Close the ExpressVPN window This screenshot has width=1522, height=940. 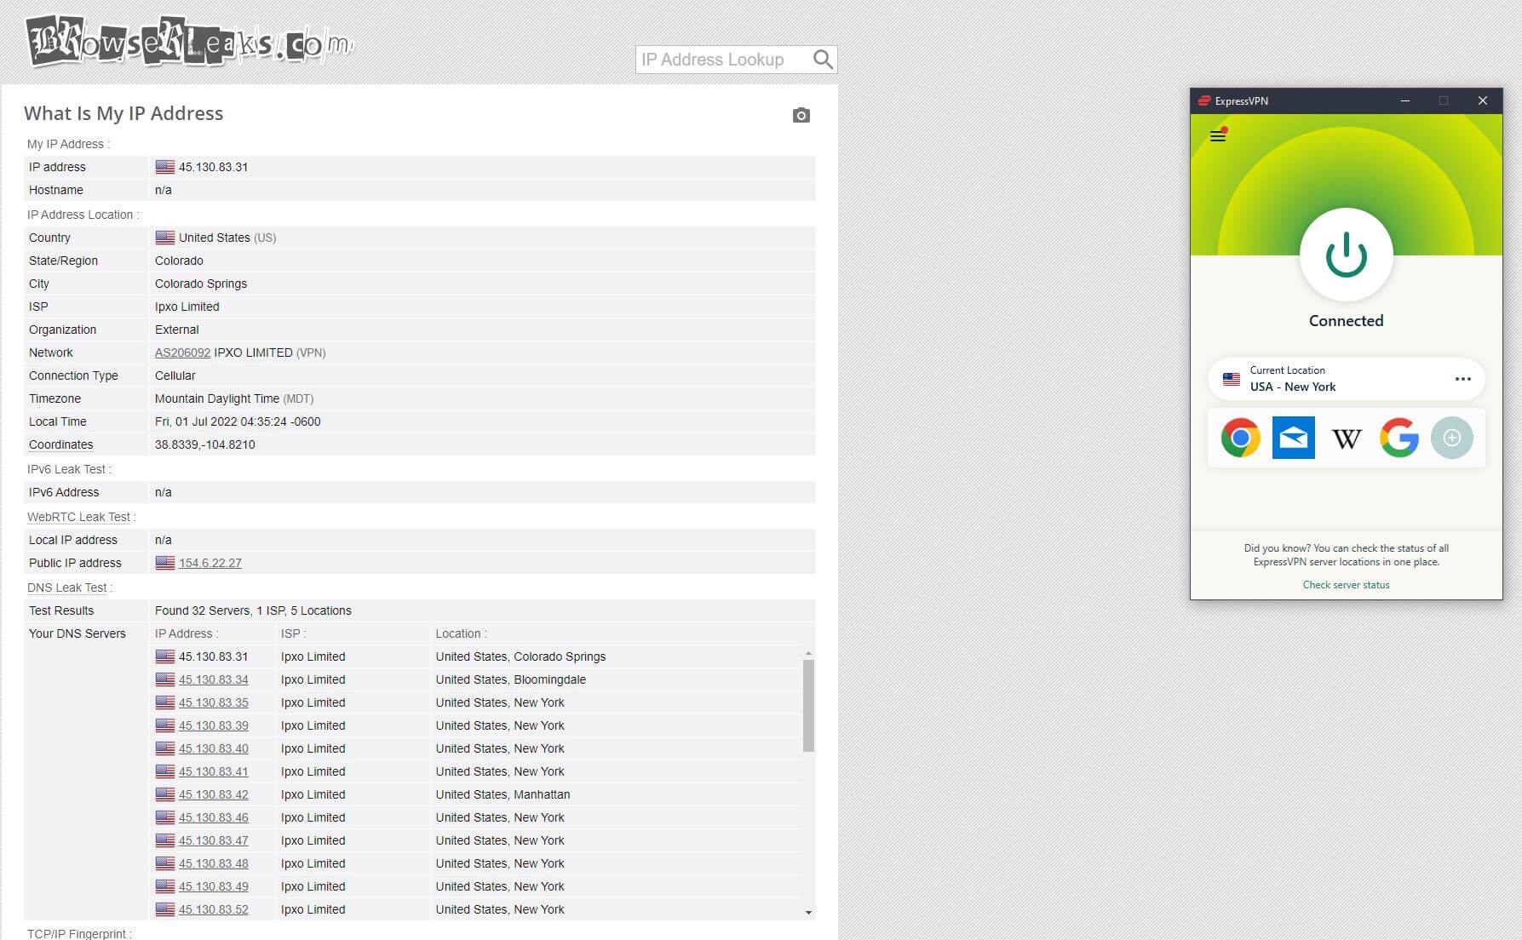(1482, 100)
